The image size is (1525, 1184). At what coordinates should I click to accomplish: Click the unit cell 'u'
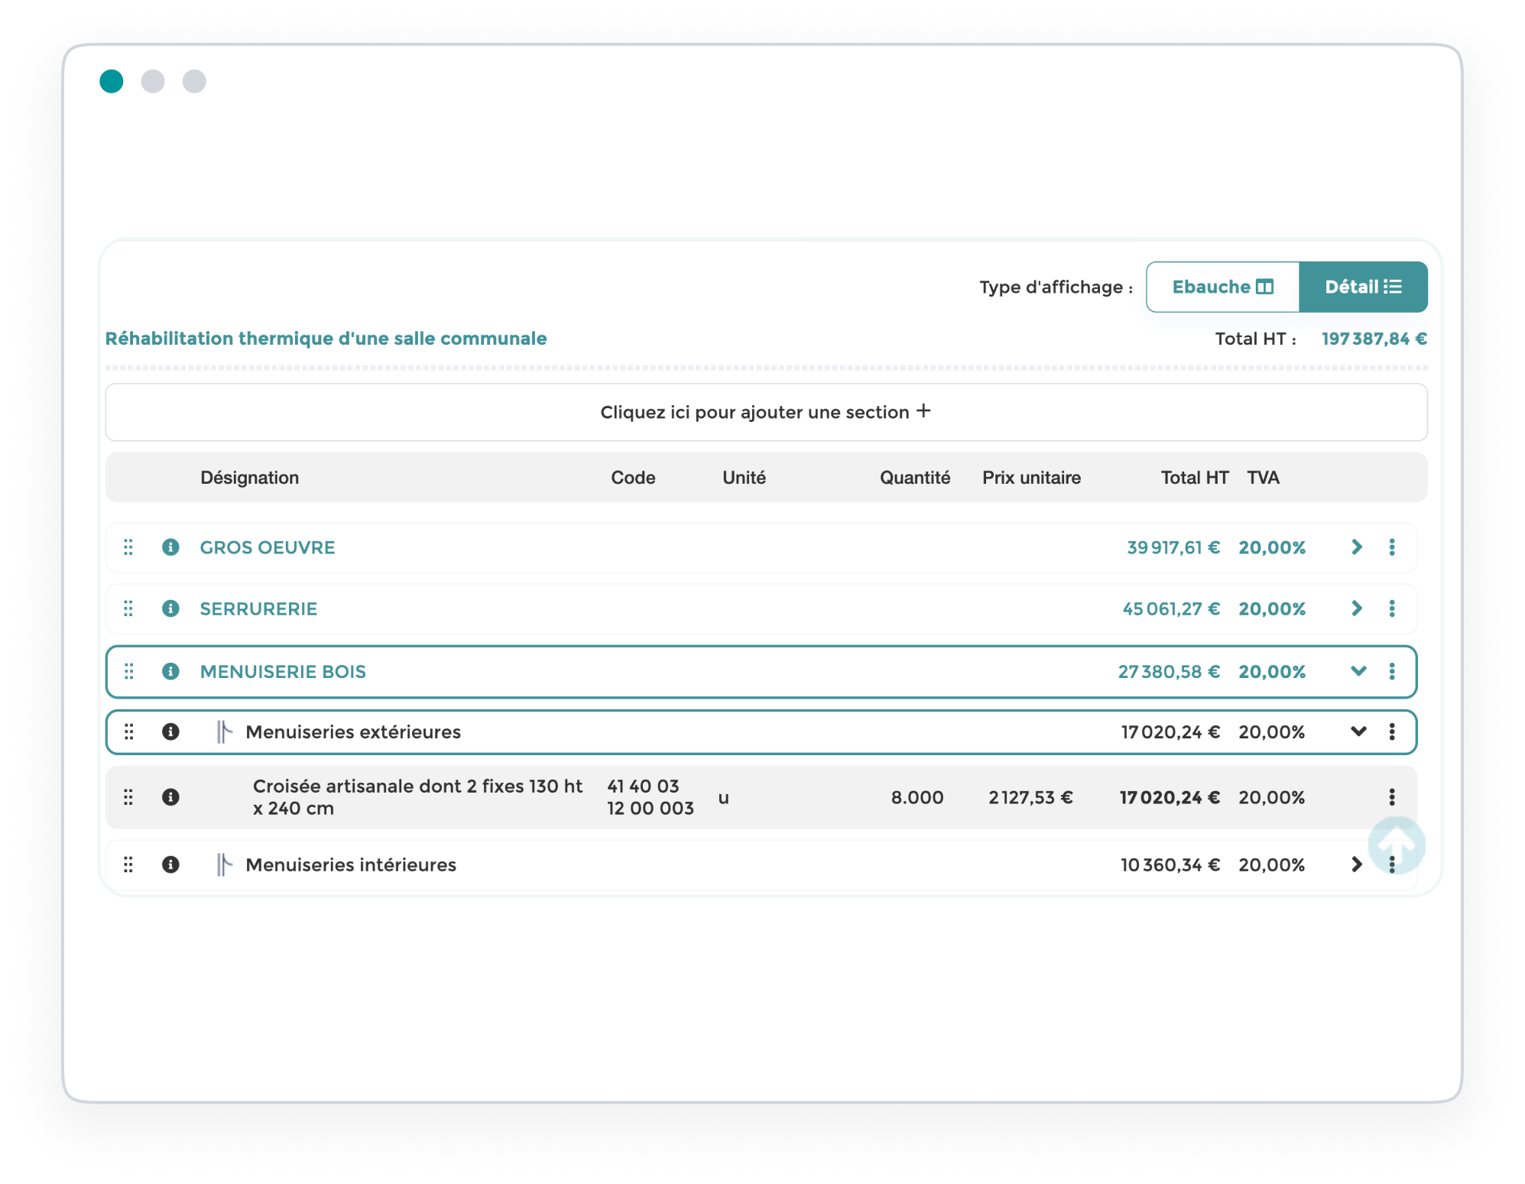point(723,798)
